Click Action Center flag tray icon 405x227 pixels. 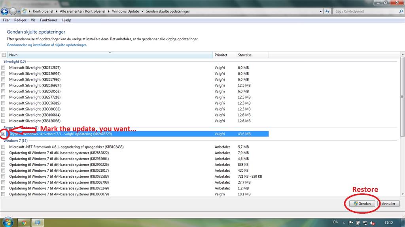coord(351,223)
